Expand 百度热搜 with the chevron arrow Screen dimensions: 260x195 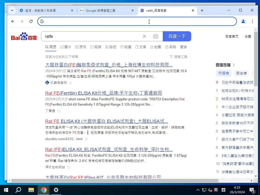[x=234, y=65]
